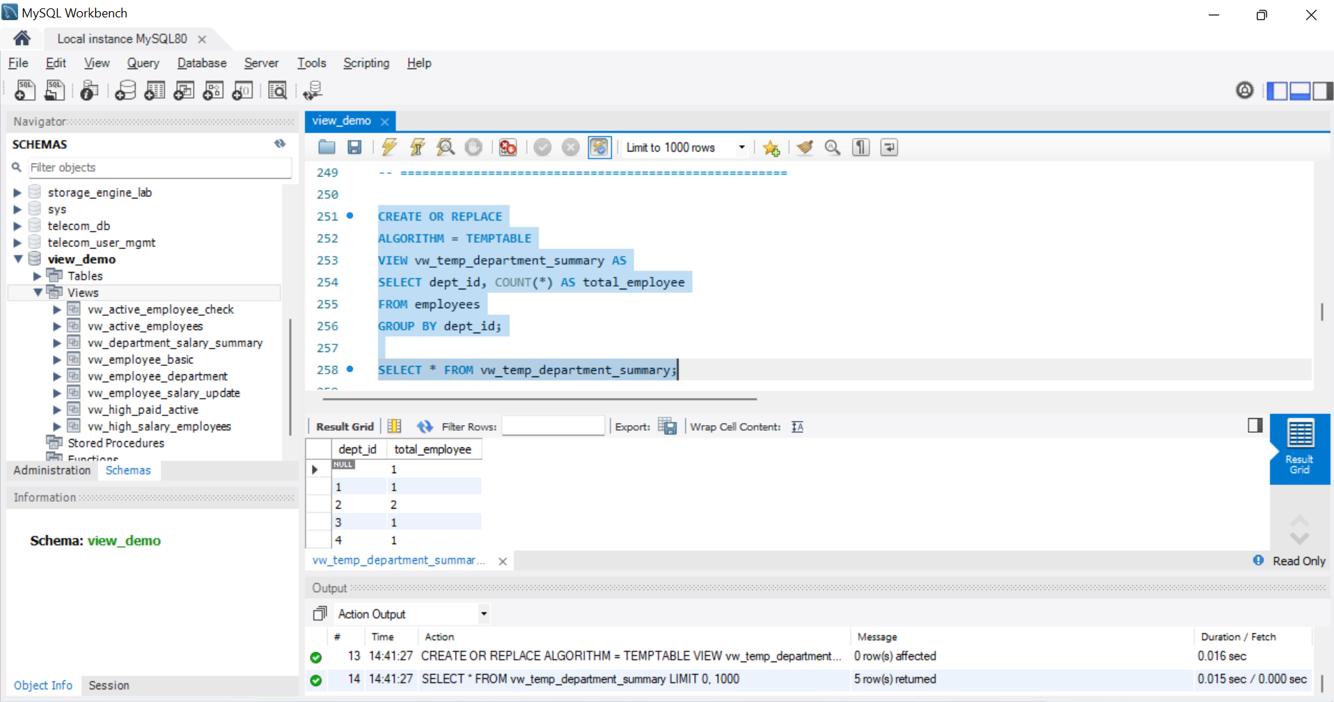Toggle the bottom output panel visibility
Screen dimensions: 1334x702
[x=1300, y=90]
